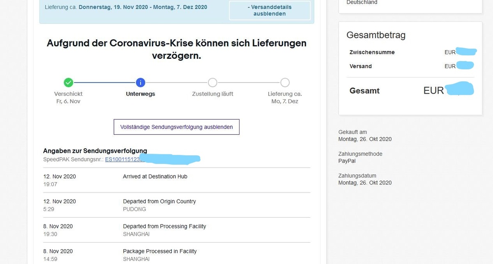Click the empty Zustellung läuft step circle
The height and width of the screenshot is (264, 493).
(212, 83)
